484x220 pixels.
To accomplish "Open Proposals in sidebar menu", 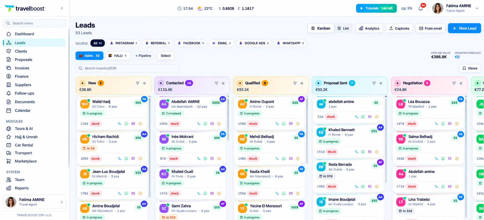I will 34,60.
